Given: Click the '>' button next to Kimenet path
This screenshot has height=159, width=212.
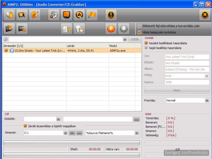Looking at the screenshot, I should coord(72,133).
